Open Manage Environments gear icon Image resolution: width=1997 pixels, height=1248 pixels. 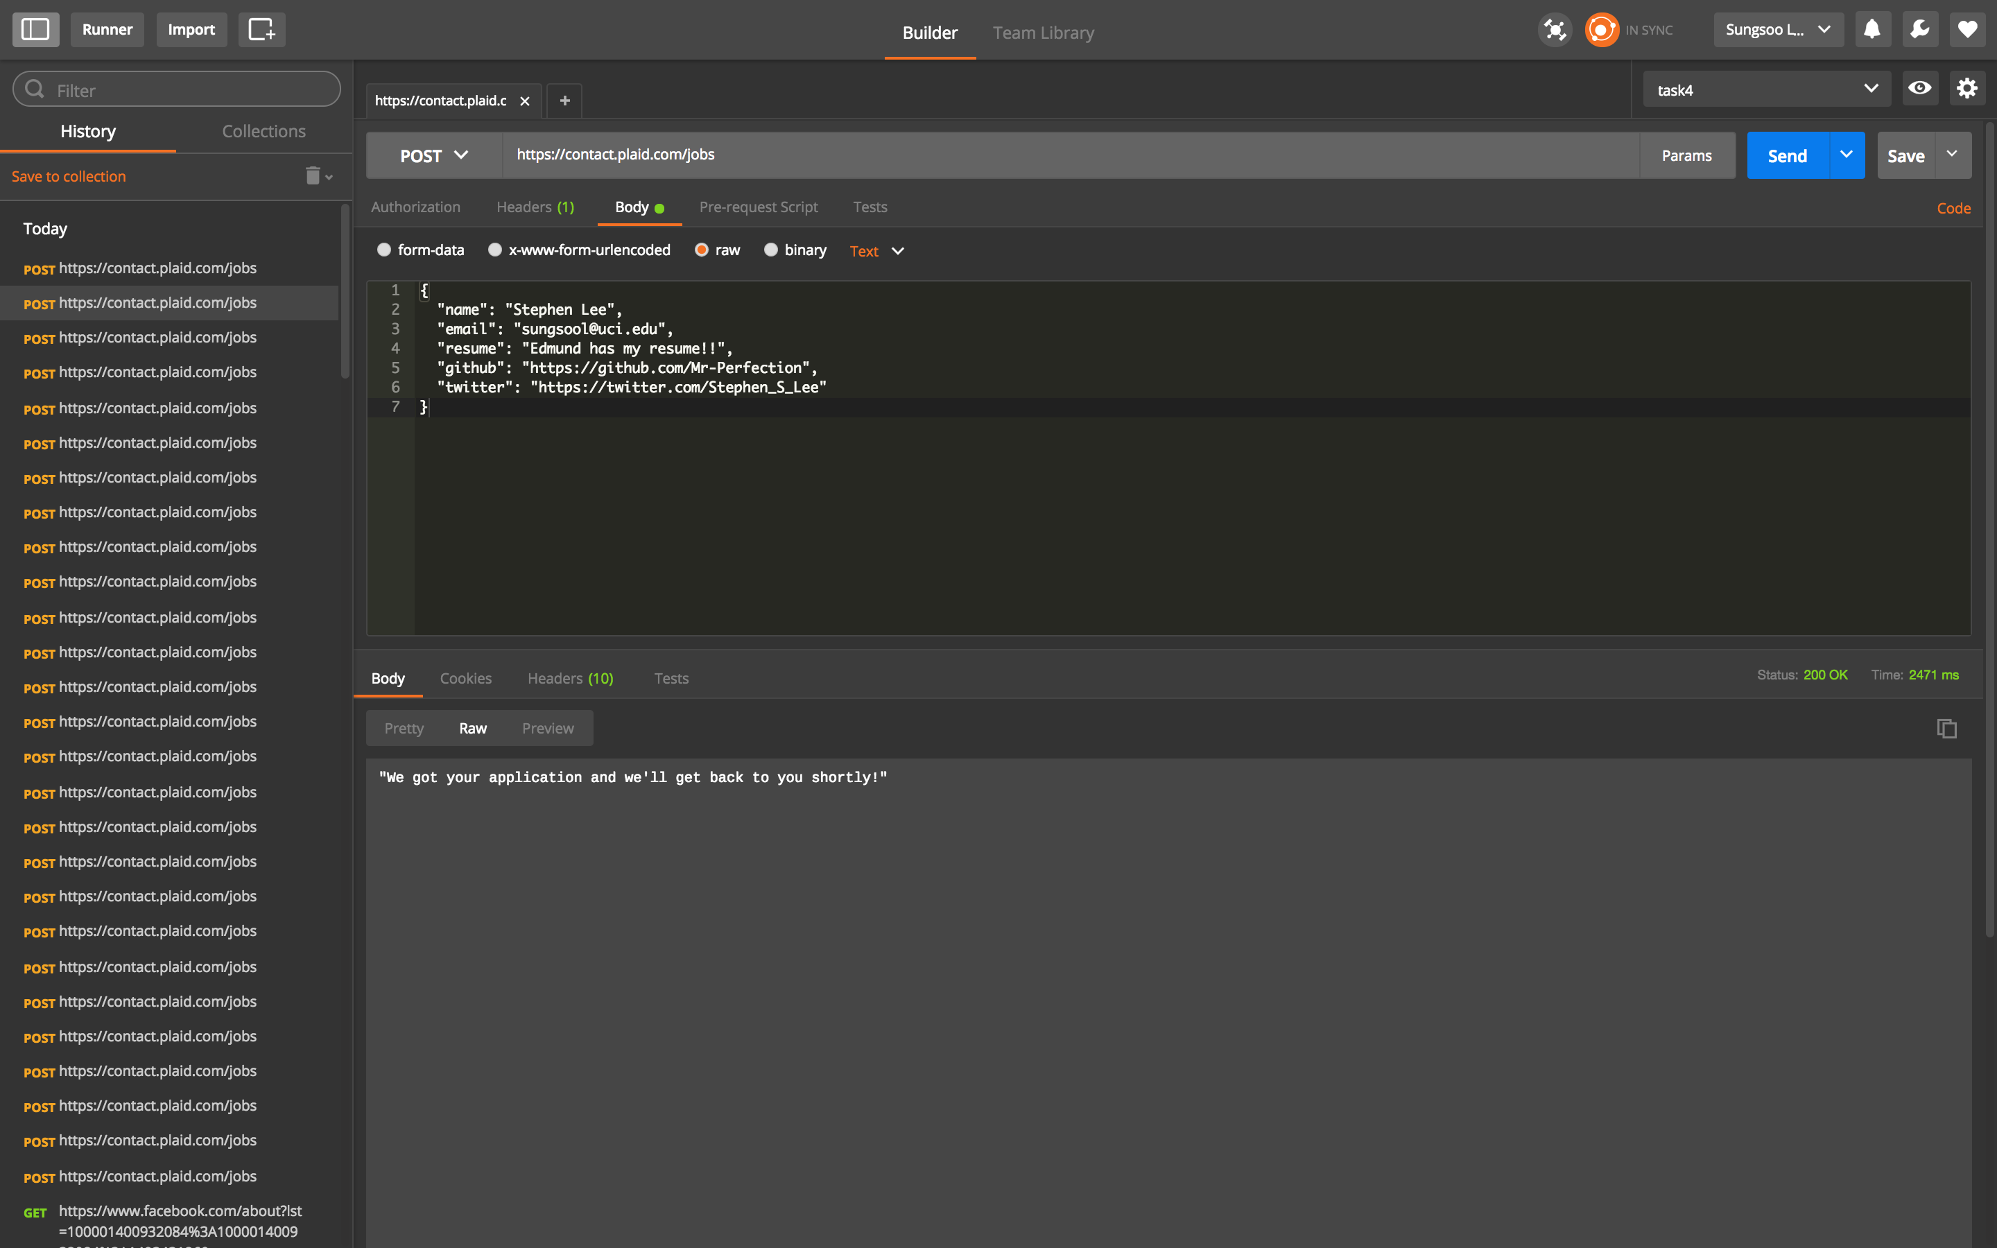coord(1967,88)
